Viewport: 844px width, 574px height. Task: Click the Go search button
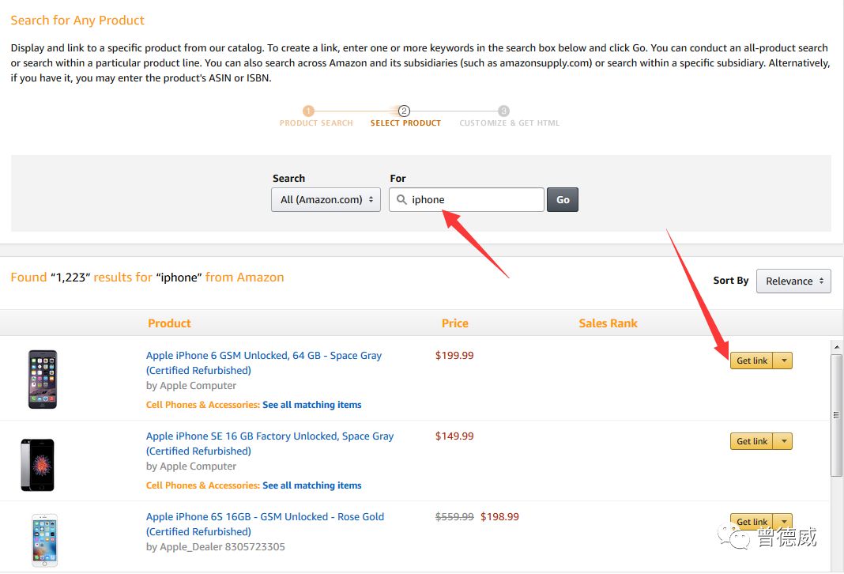click(x=563, y=200)
